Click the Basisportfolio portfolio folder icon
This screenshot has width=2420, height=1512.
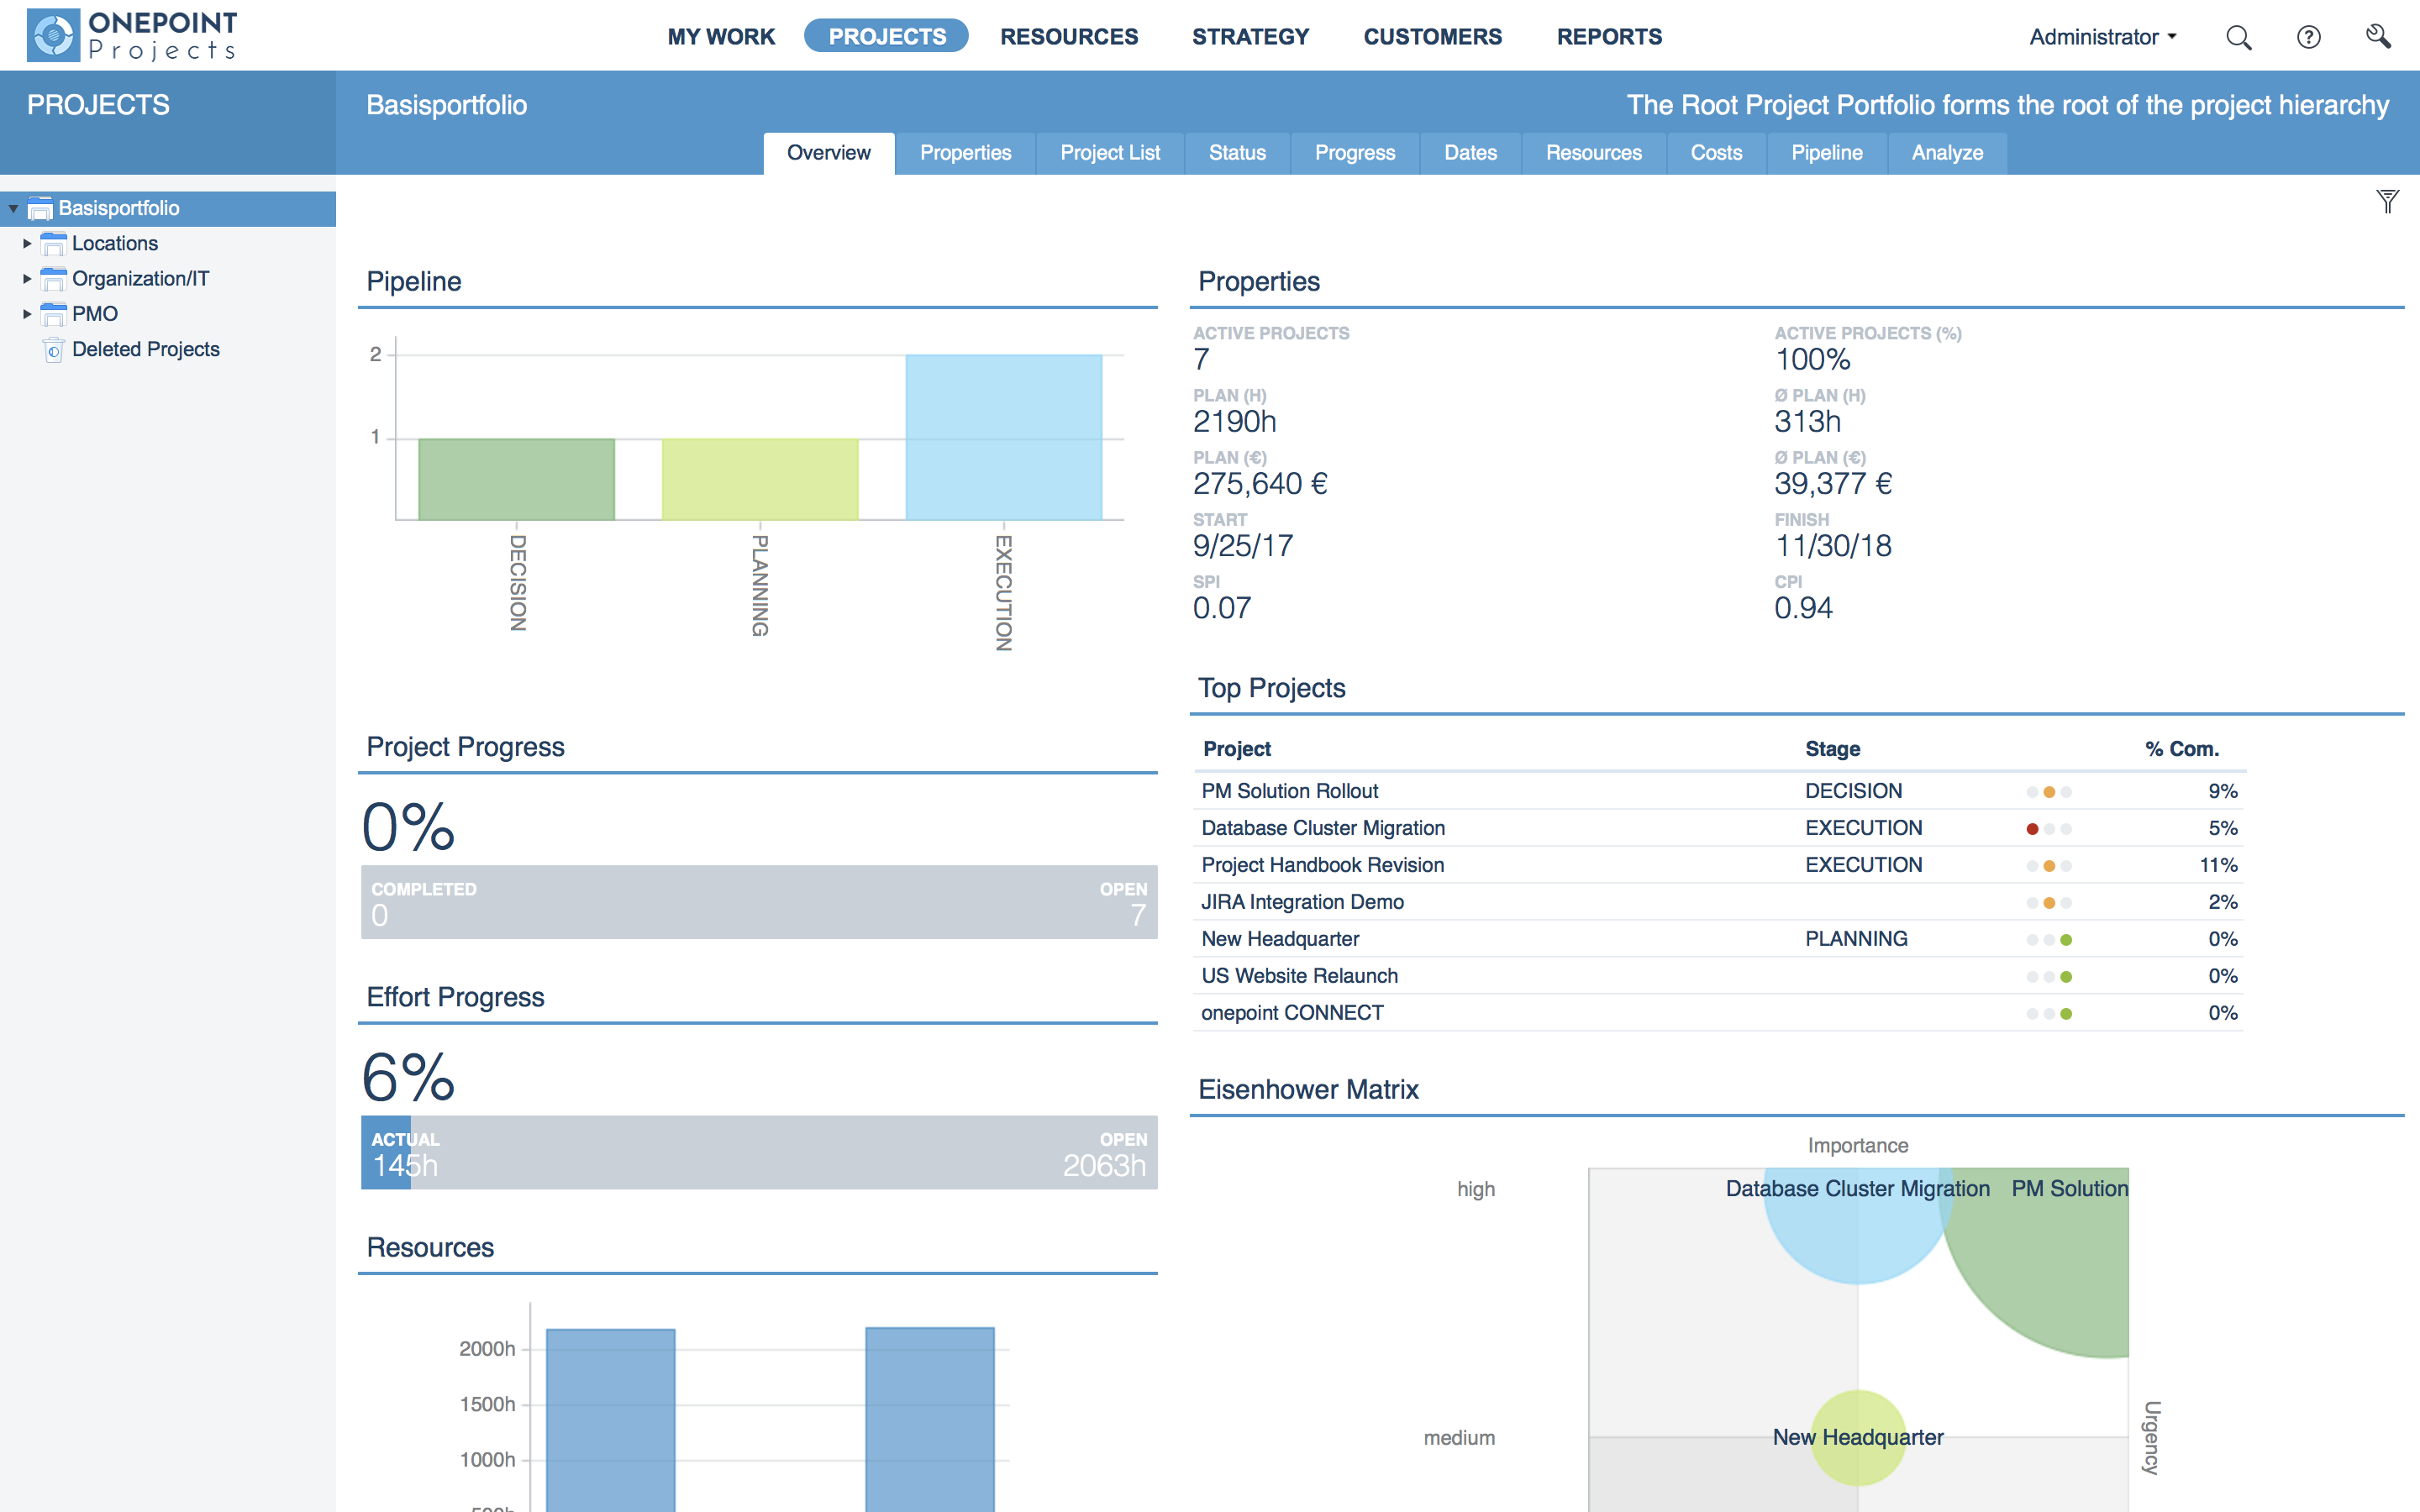pos(40,209)
